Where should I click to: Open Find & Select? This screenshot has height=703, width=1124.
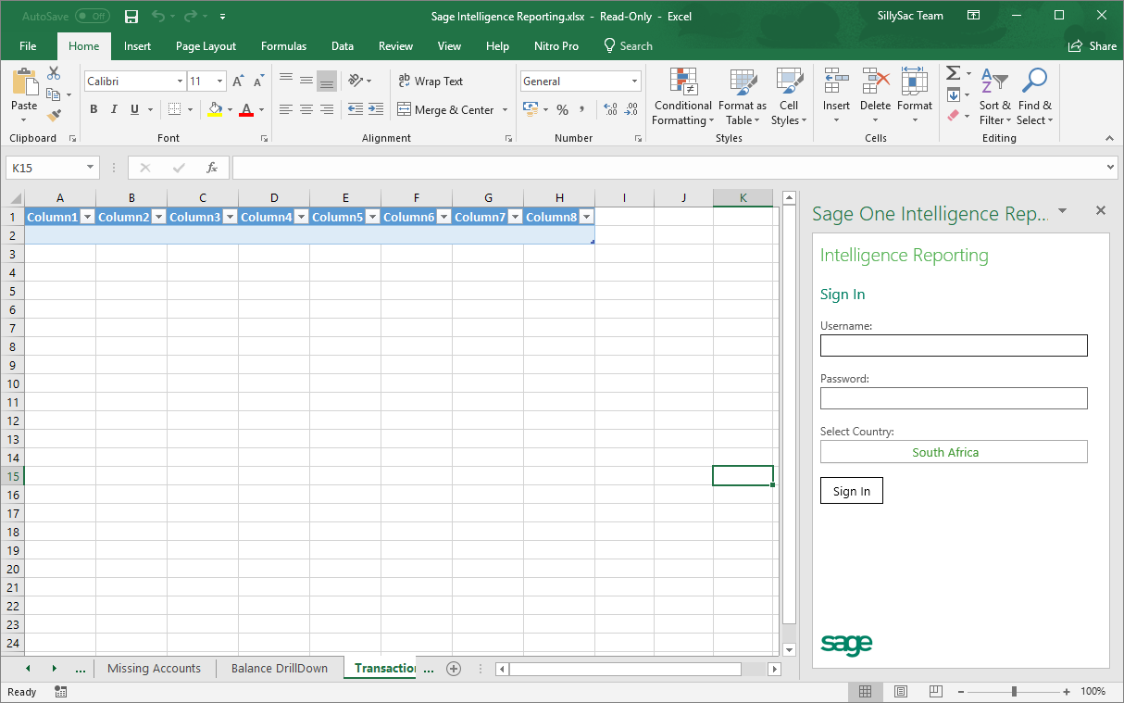pos(1033,97)
